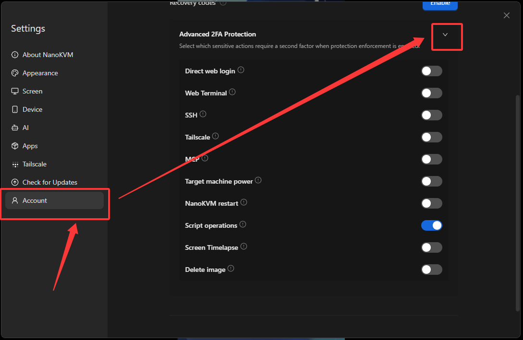523x340 pixels.
Task: Click the Apps cube icon
Action: 15,146
